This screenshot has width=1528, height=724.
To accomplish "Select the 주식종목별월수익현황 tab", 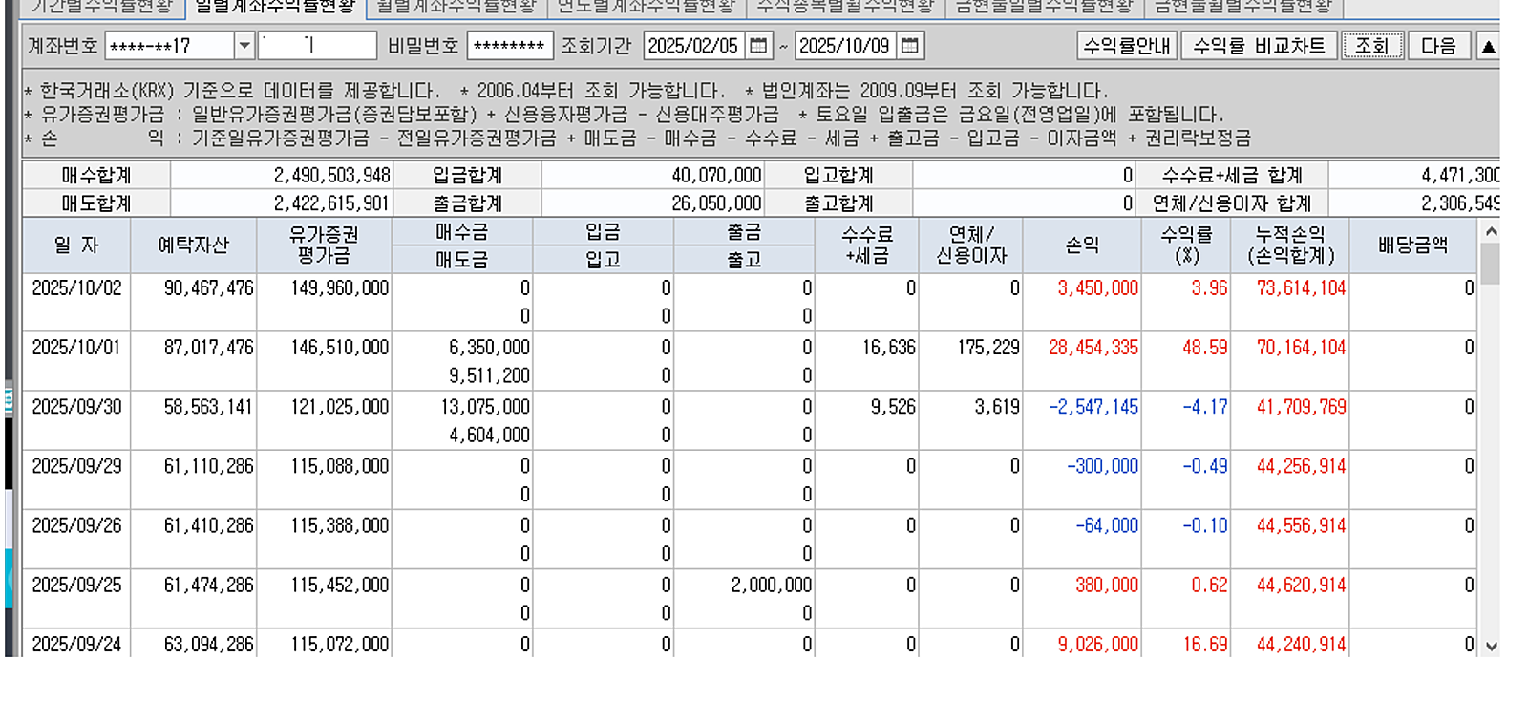I will point(845,8).
